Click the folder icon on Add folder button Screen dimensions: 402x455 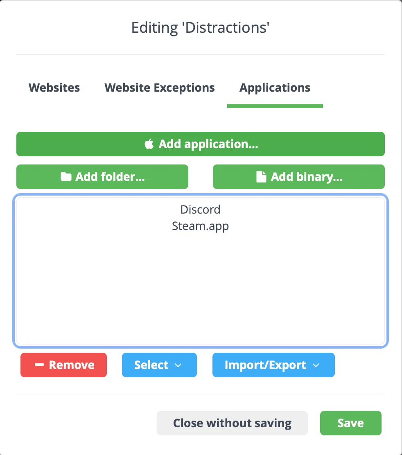click(68, 176)
